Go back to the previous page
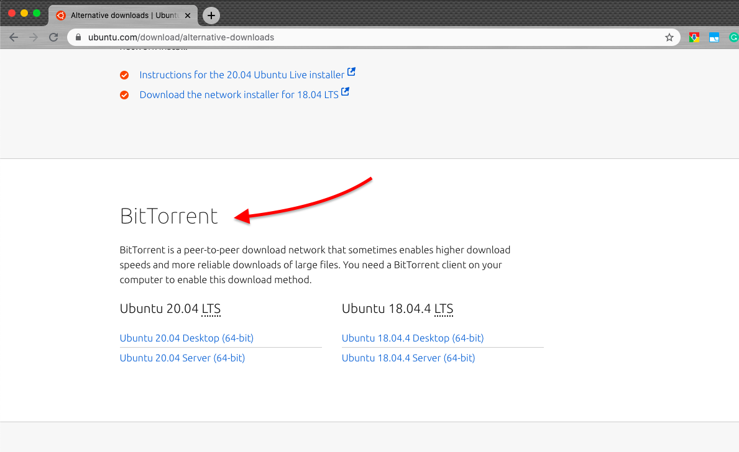 [x=14, y=37]
